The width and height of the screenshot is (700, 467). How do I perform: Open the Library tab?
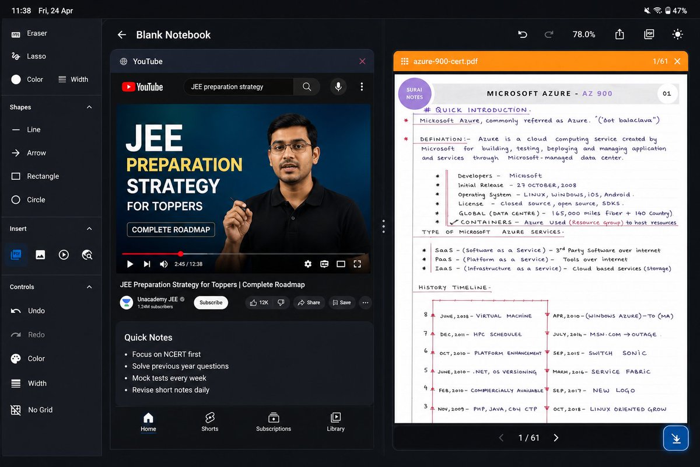[335, 422]
